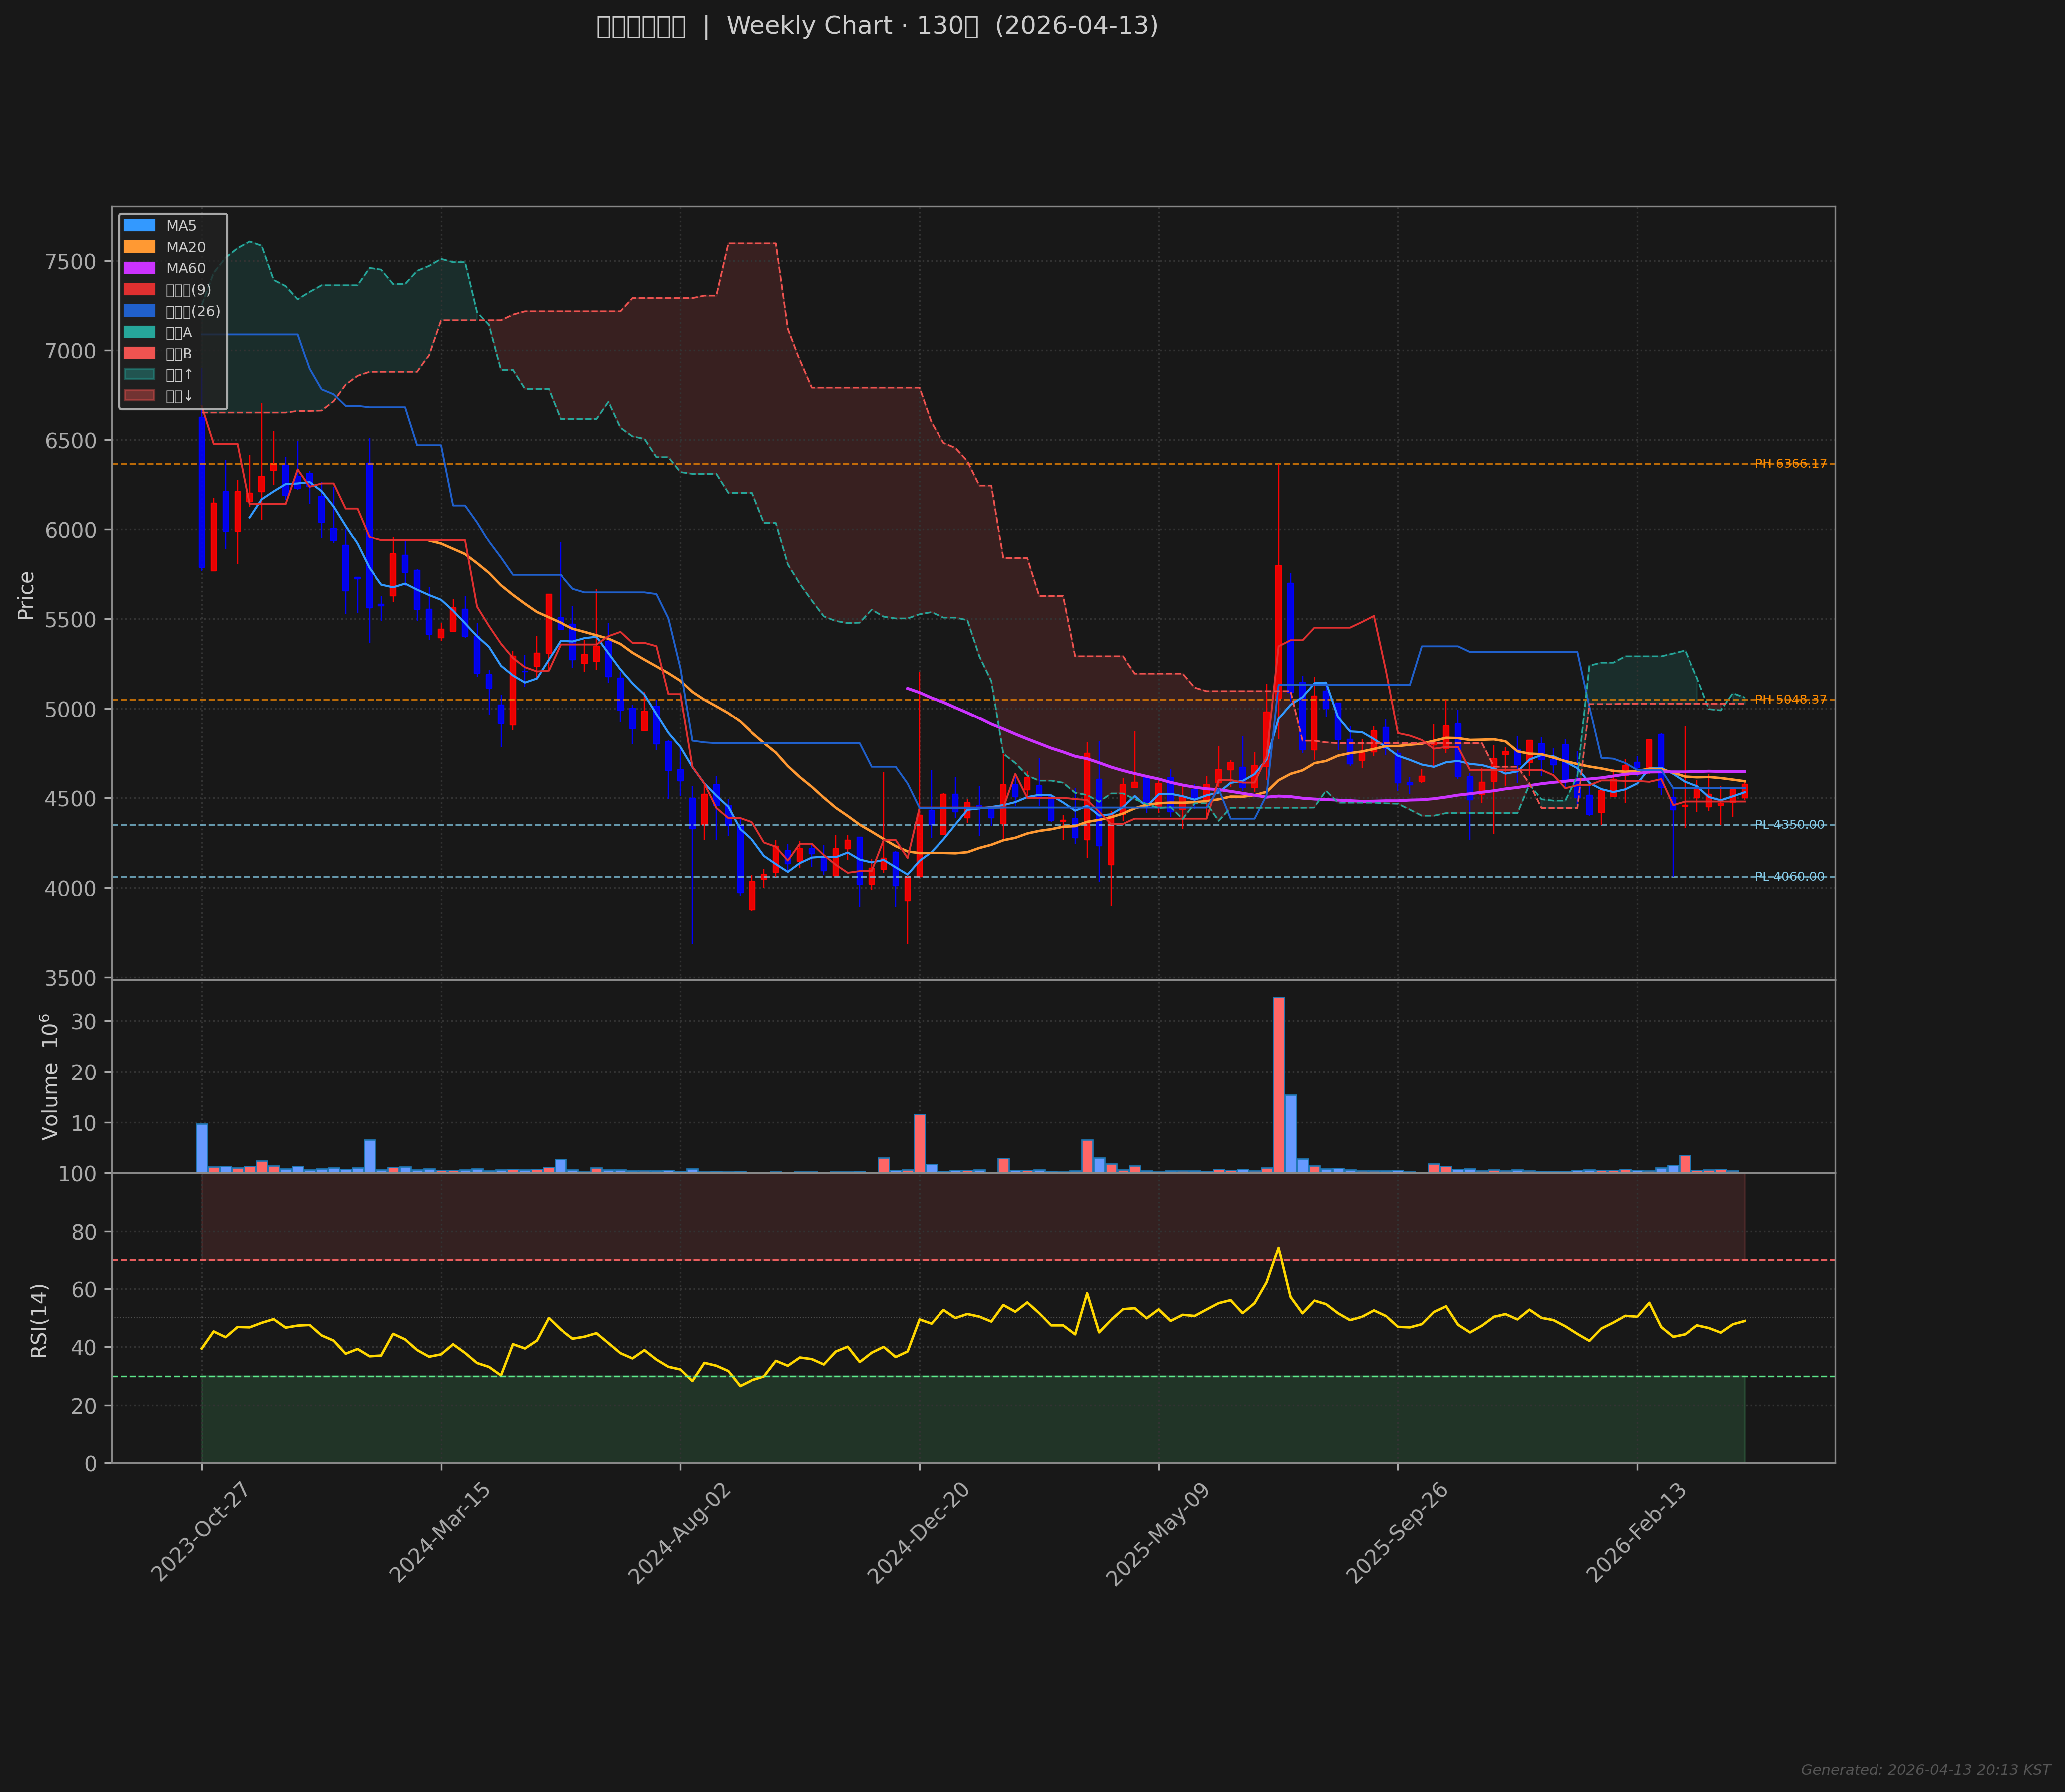
Task: Click the 2023-Oct-27 date axis label
Action: (x=200, y=1533)
